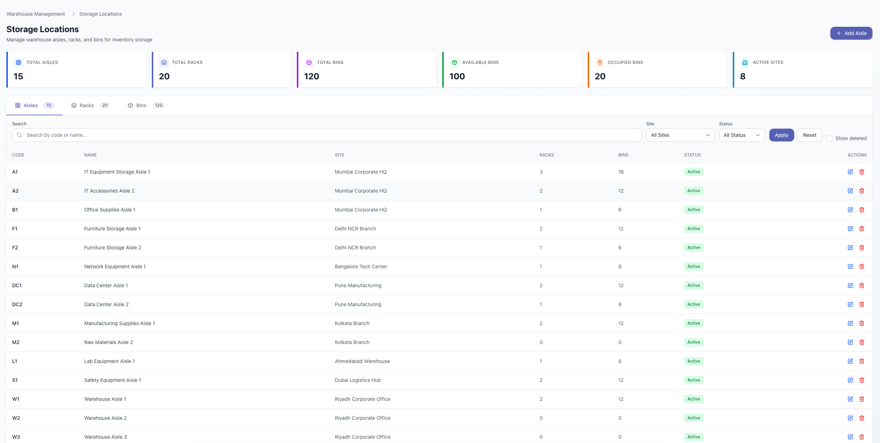Click the Reset filters button
880x443 pixels.
(809, 135)
